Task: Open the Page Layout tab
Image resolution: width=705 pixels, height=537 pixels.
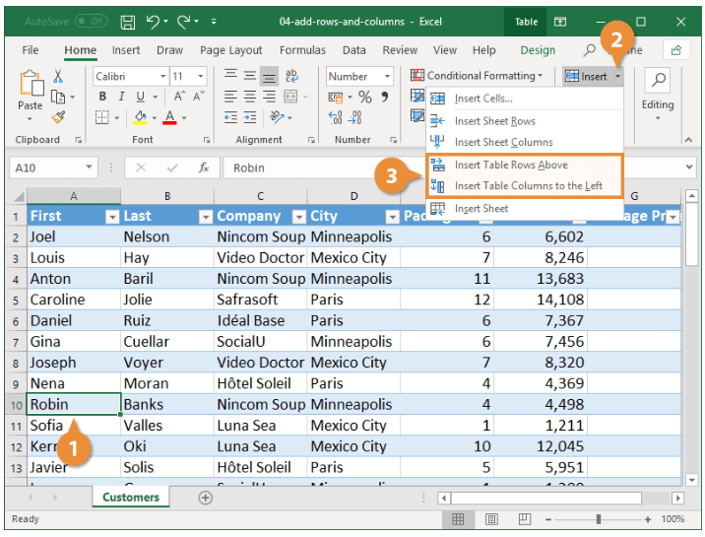Action: (x=231, y=50)
